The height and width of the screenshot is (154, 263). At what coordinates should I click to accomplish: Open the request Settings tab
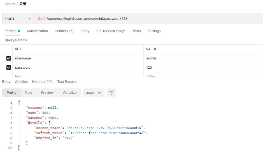click(x=154, y=31)
